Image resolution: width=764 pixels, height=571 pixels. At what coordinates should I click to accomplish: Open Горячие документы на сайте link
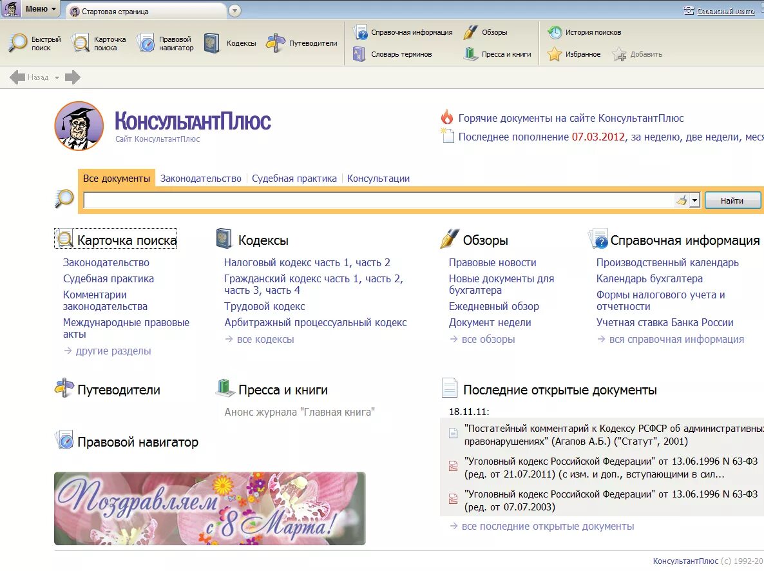coord(571,118)
